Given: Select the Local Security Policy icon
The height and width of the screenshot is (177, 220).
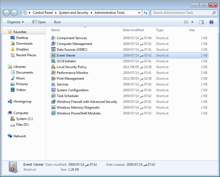Looking at the screenshot, I should 53,67.
